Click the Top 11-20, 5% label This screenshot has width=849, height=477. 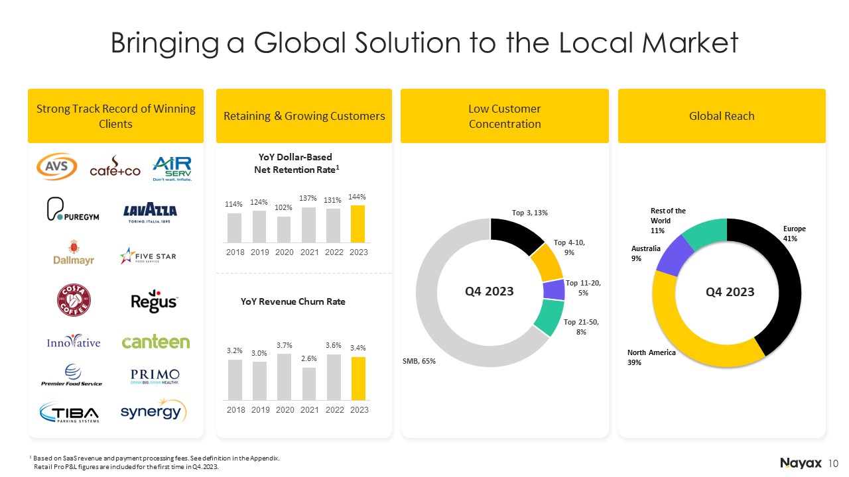(583, 288)
